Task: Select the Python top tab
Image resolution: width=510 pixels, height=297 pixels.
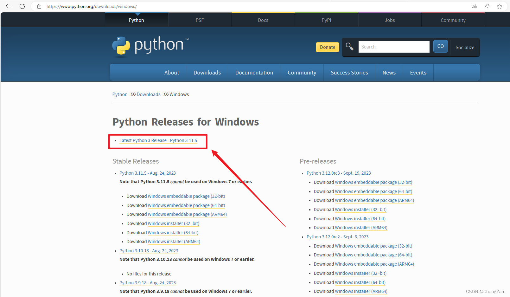Action: 136,20
